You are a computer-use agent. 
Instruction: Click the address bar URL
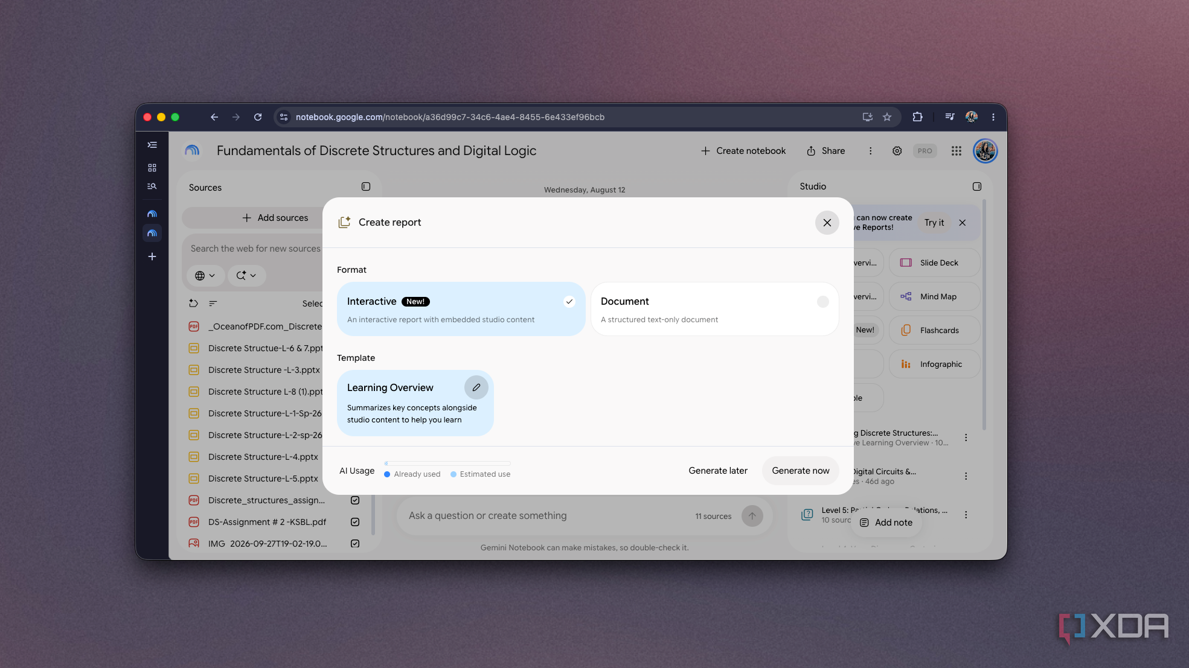click(450, 117)
